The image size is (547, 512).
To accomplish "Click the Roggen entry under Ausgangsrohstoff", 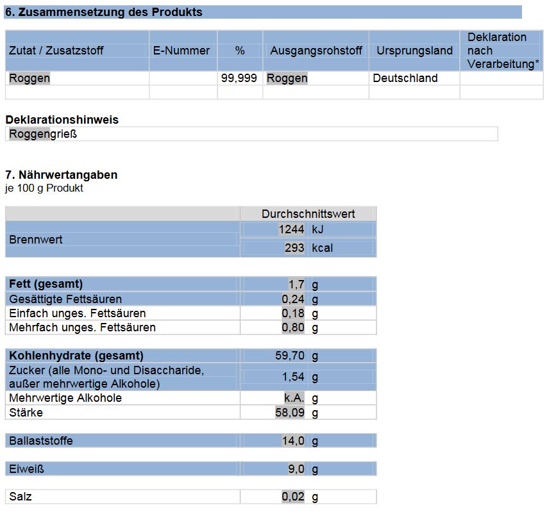I will [287, 78].
